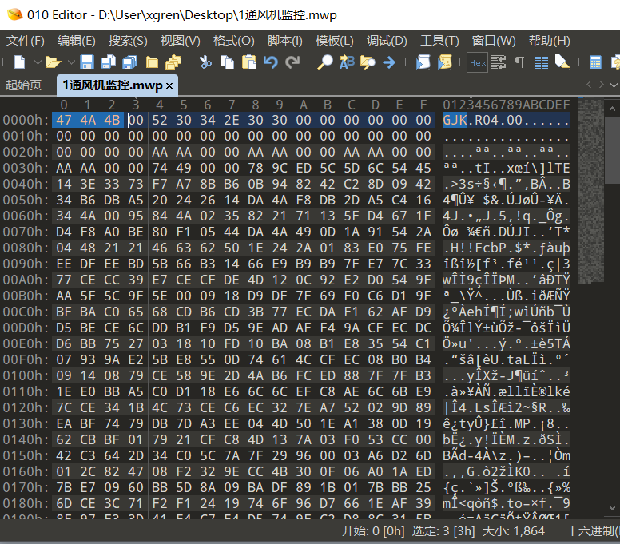Screen dimensions: 620x544
Task: Click the scroll-up arrow of the hex view
Action: pos(612,109)
